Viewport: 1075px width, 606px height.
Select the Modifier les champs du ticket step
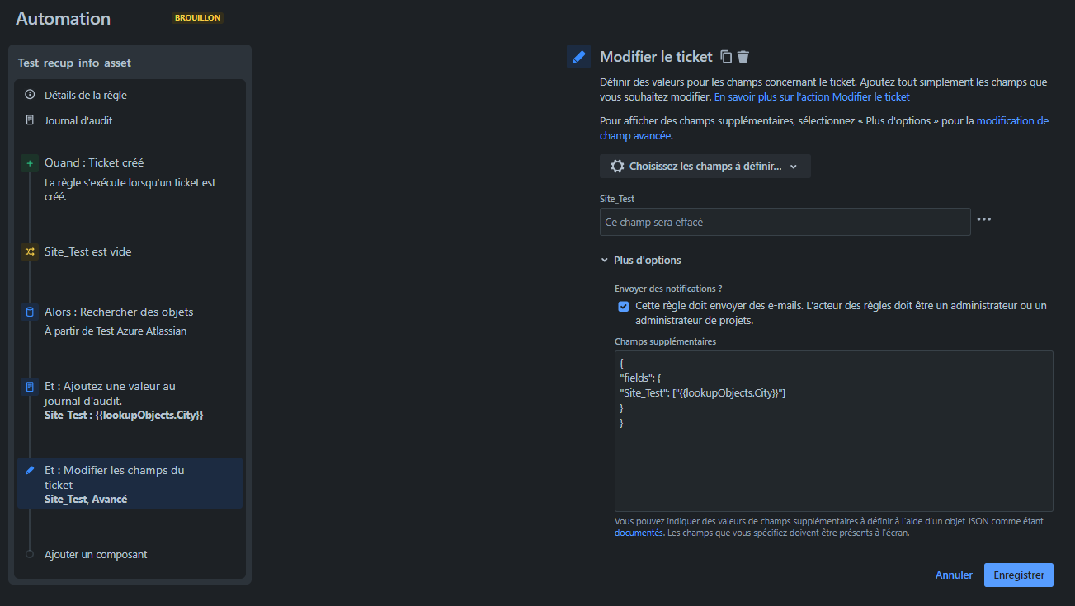[130, 484]
